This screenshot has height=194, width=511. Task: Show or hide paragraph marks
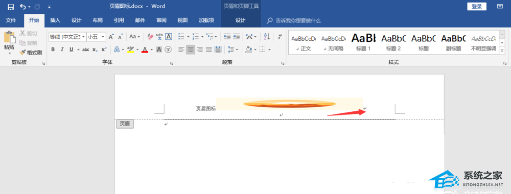click(x=280, y=36)
